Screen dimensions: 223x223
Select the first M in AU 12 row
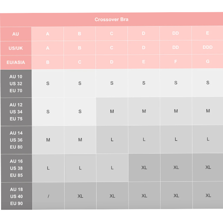pyautogui.click(x=112, y=111)
